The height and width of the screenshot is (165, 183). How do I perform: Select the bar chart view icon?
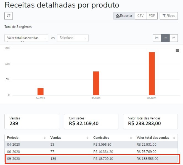[x=165, y=38]
